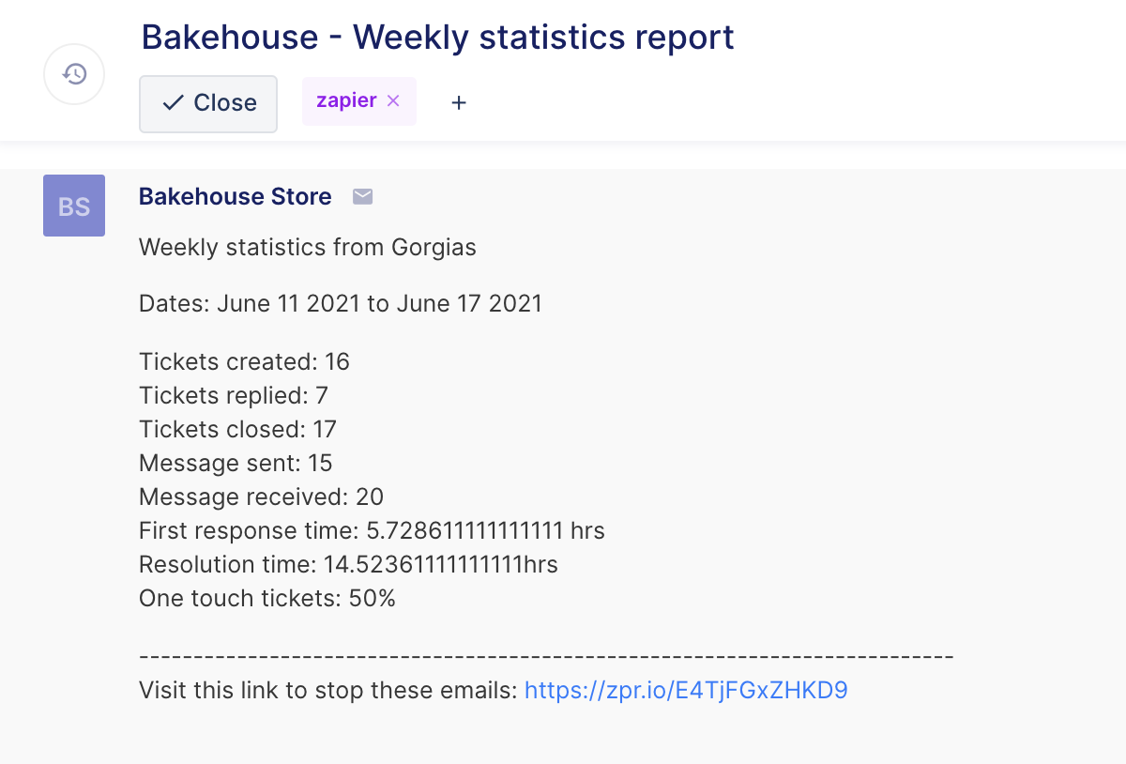1126x764 pixels.
Task: Add a new tag with plus icon
Action: 459,102
